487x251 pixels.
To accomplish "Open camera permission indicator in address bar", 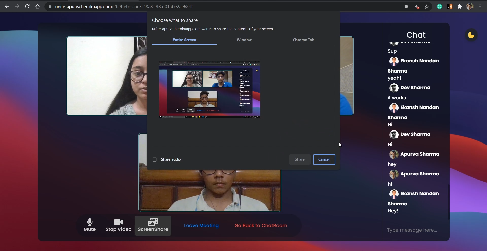I will pos(406,7).
